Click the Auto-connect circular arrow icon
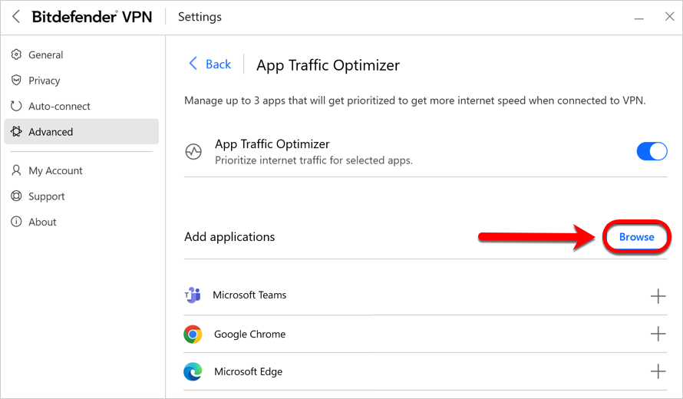The image size is (683, 399). (16, 106)
